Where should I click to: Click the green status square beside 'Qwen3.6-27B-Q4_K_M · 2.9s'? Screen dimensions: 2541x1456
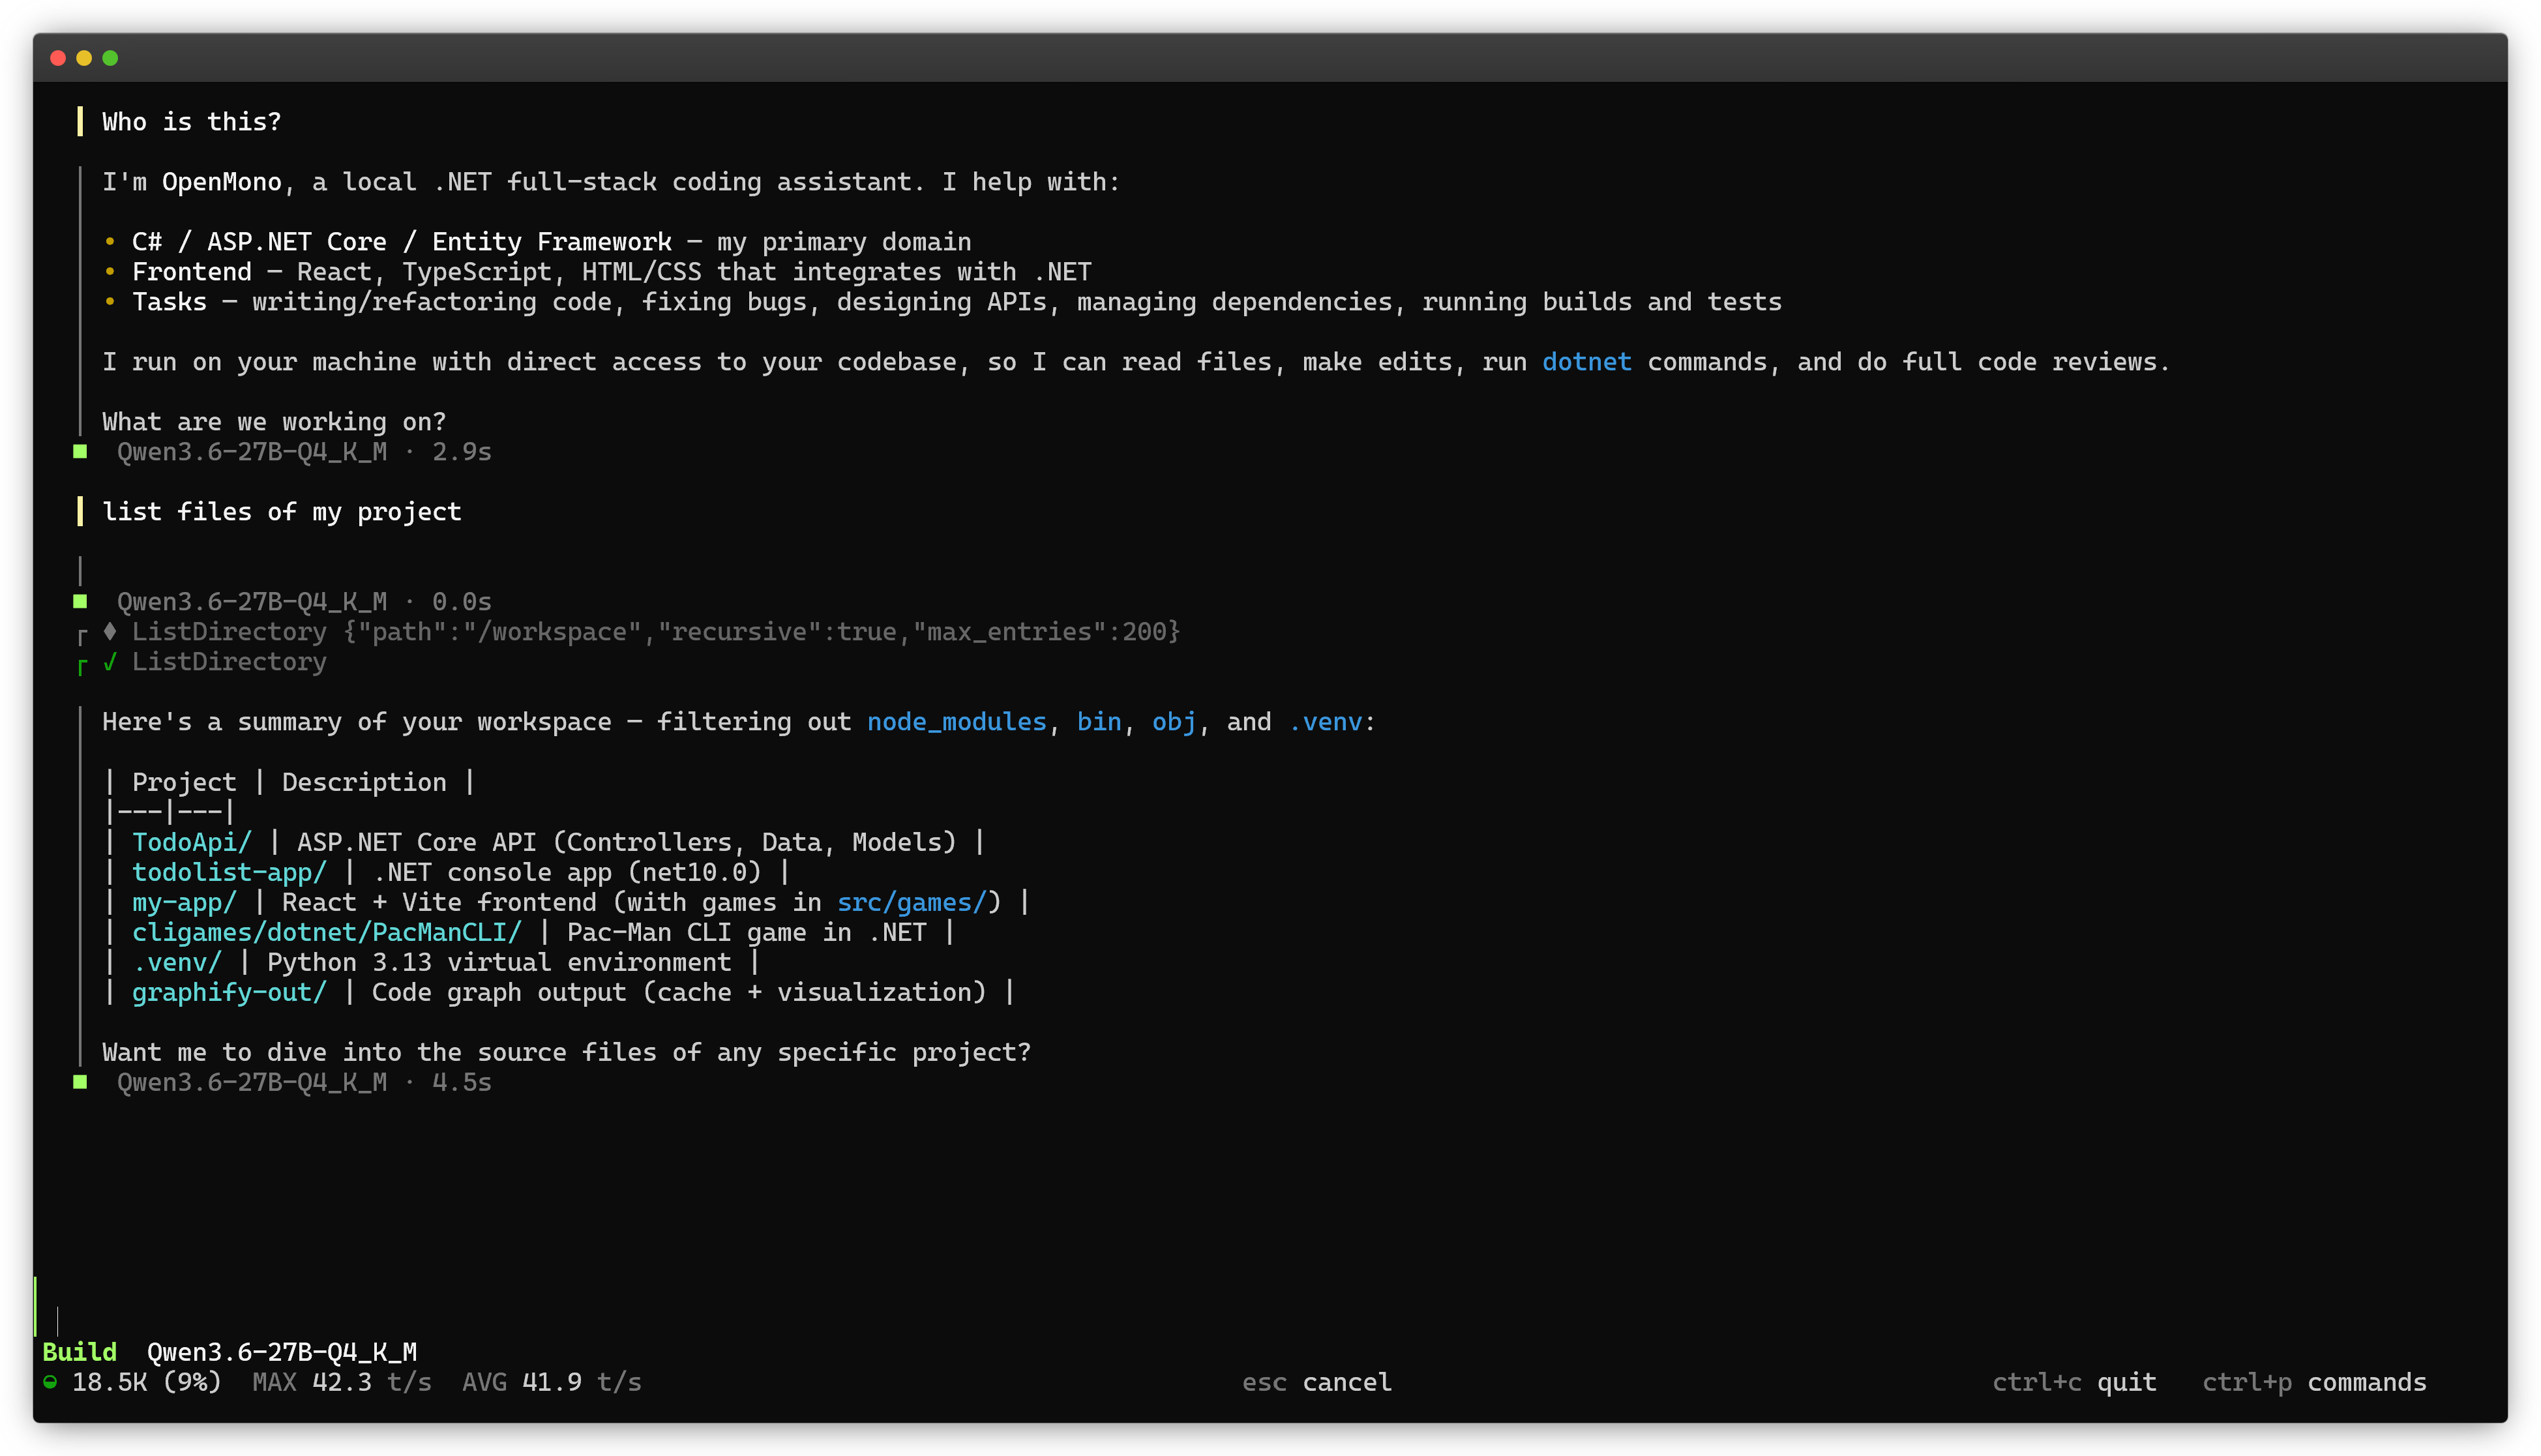80,452
